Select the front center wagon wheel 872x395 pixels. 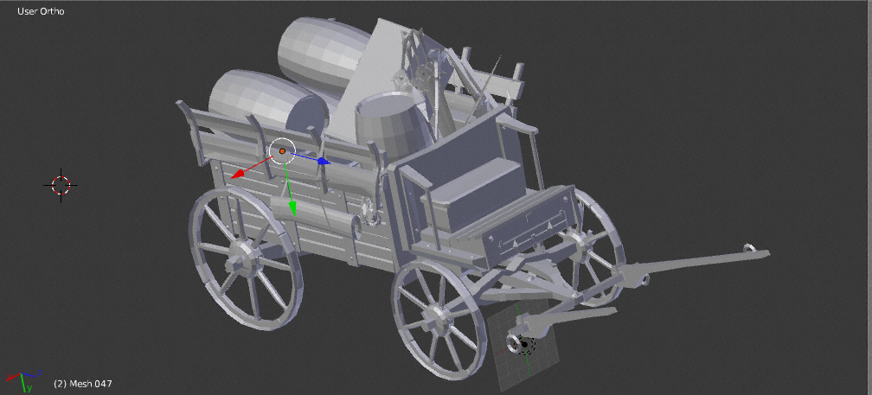click(x=439, y=320)
